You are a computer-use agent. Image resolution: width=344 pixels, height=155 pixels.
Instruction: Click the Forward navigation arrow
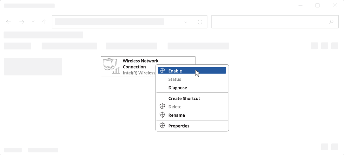(22, 22)
